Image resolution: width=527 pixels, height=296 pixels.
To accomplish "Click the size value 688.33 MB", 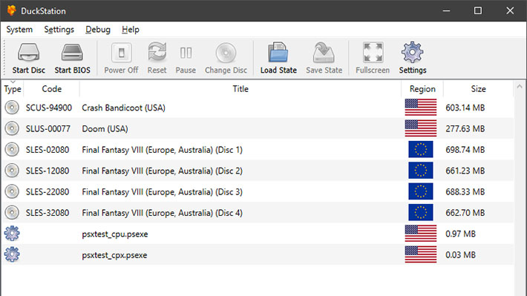I will [465, 192].
